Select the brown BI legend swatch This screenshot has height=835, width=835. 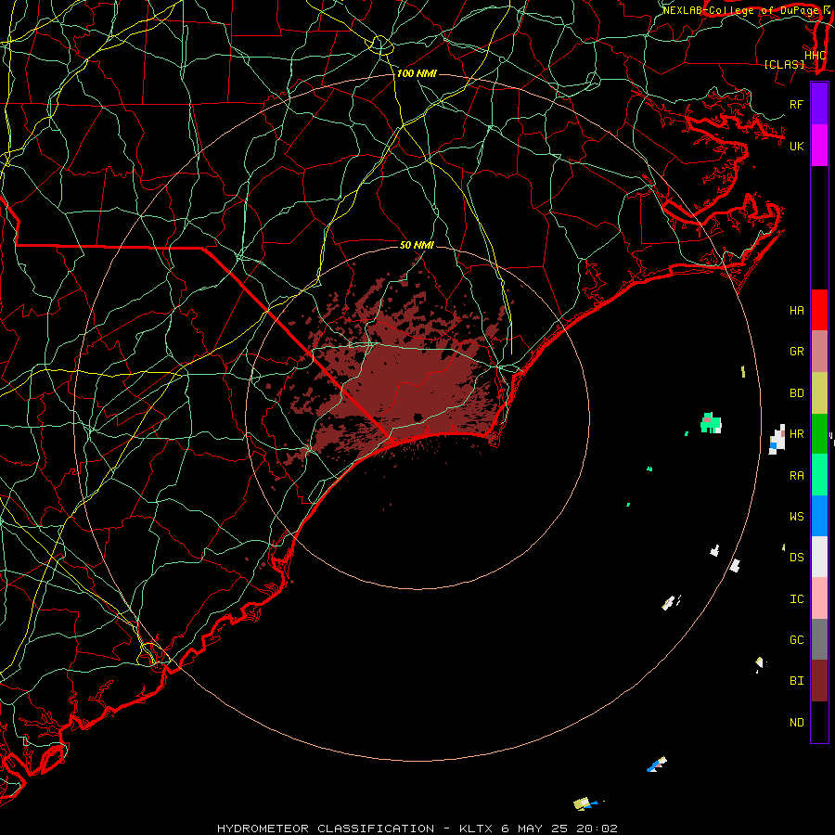pos(819,681)
